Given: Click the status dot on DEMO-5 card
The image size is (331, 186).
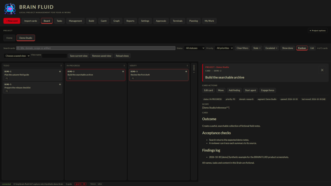Looking at the screenshot, I should (x=60, y=84).
